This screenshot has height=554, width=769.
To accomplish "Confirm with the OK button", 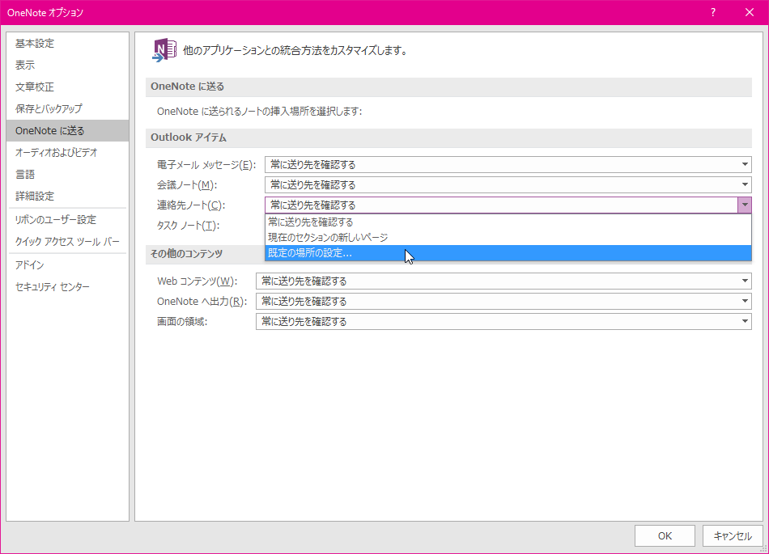I will (665, 536).
